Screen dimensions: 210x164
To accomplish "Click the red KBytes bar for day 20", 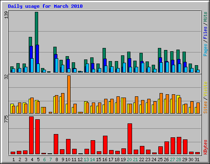I will [130, 139].
